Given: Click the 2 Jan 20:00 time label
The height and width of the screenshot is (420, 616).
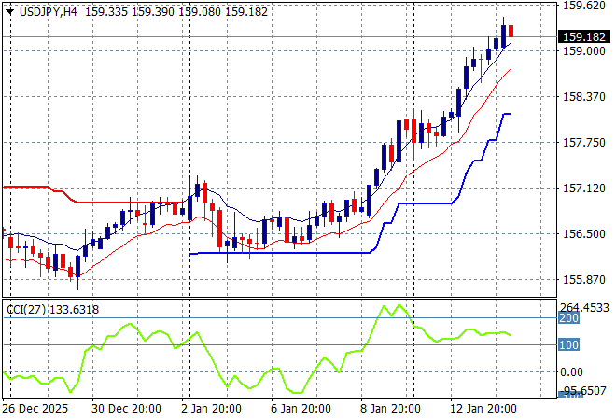Looking at the screenshot, I should tap(211, 409).
